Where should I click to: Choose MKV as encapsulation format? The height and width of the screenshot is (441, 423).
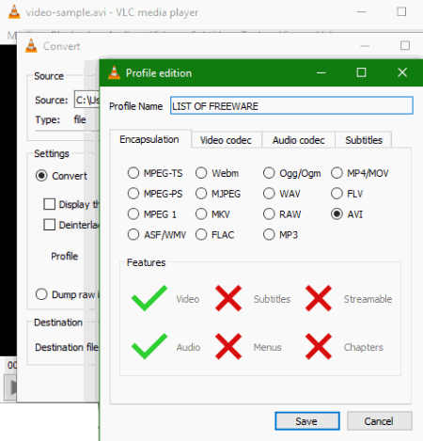[201, 214]
